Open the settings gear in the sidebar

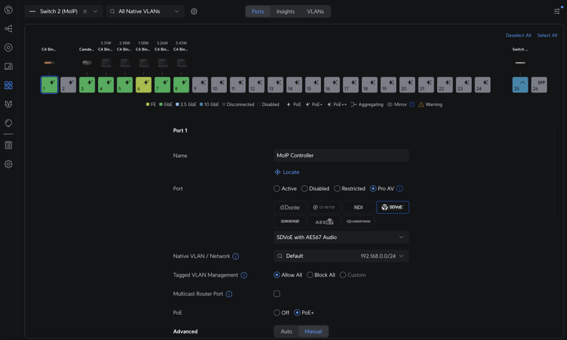[9, 164]
